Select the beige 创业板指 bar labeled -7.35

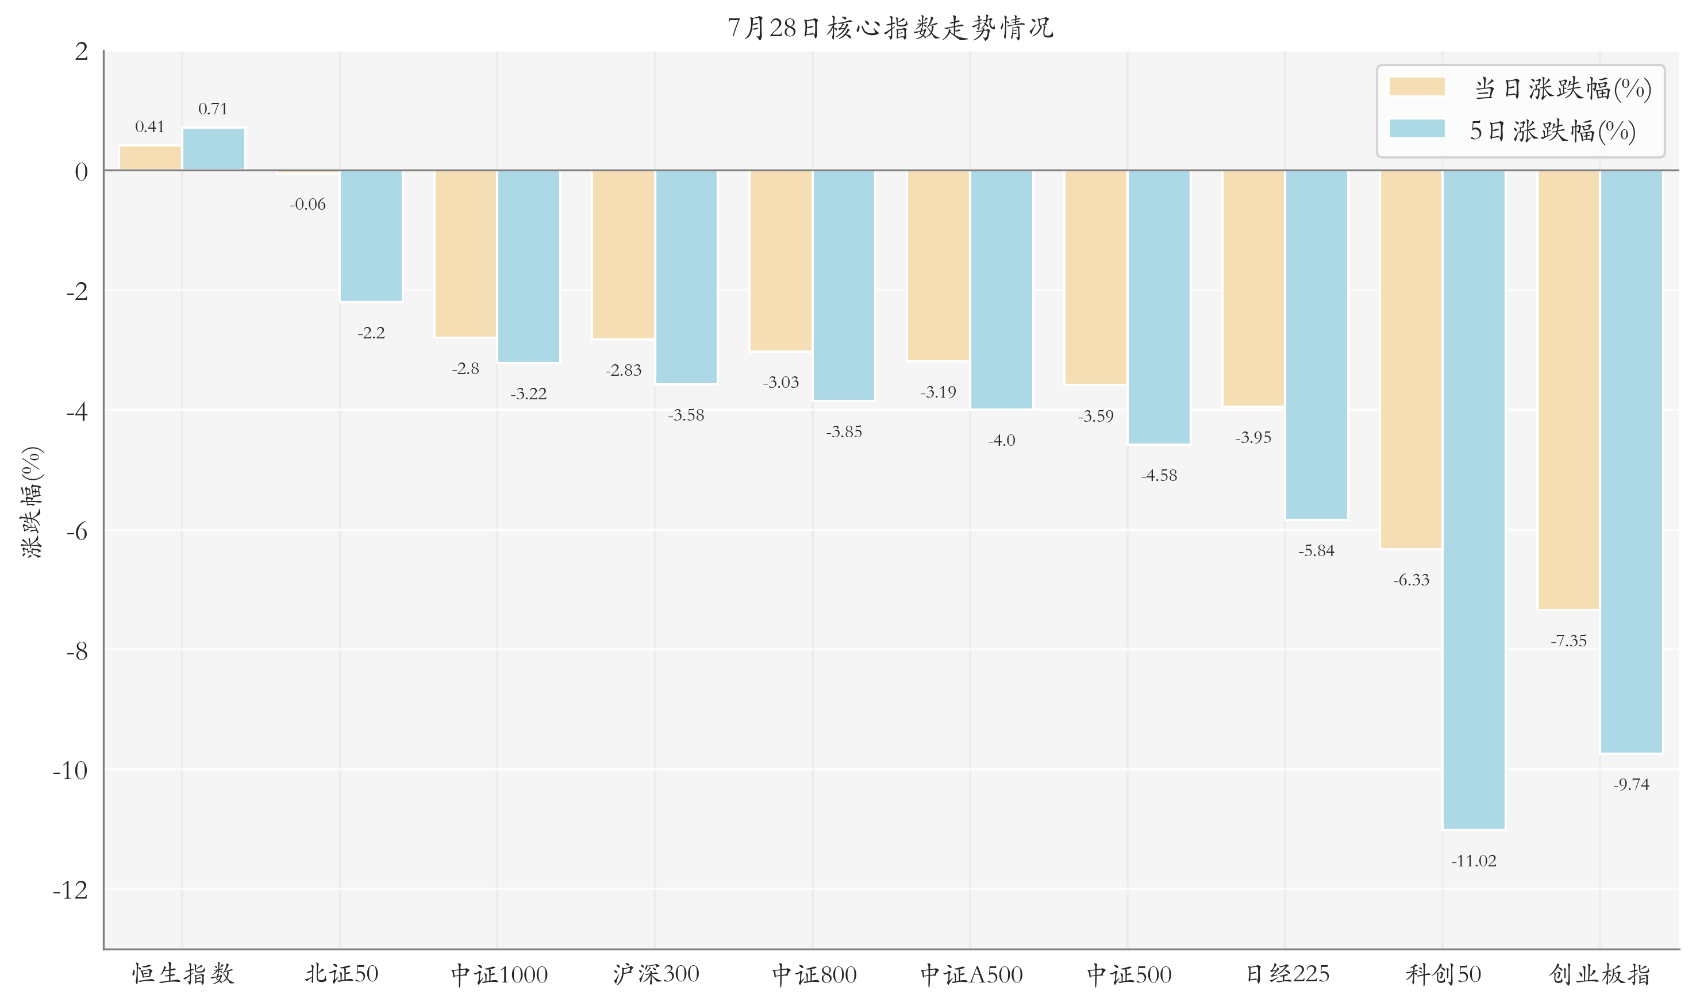1568,390
